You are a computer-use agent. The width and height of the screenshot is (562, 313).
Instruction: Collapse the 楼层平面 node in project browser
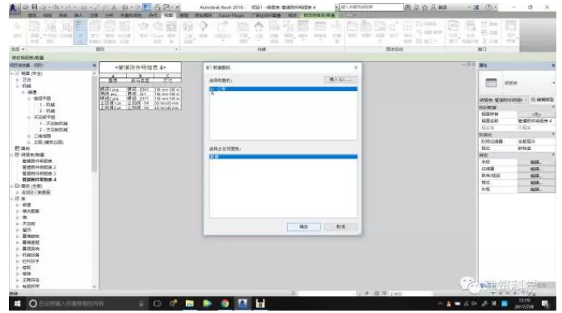29,98
